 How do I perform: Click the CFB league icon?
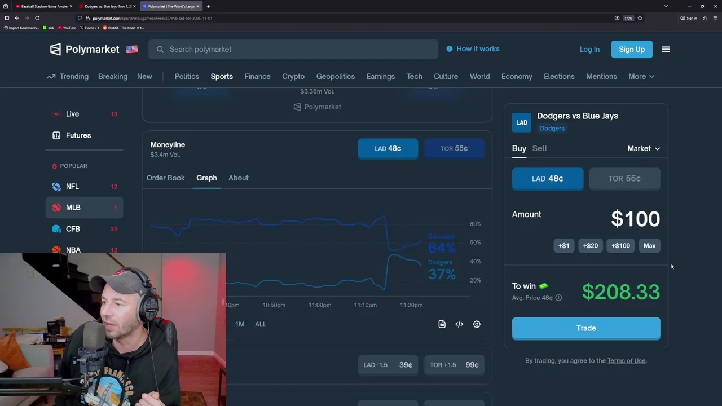coord(56,229)
